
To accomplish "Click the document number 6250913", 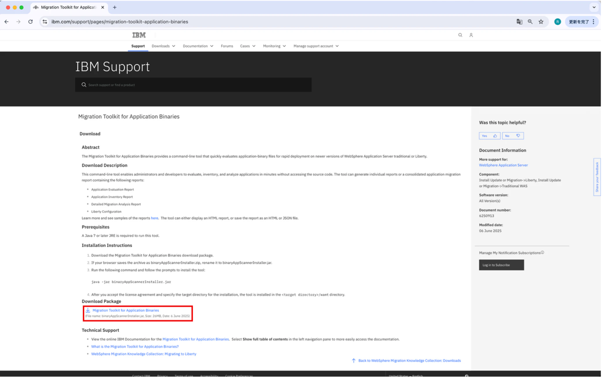I will click(x=487, y=216).
